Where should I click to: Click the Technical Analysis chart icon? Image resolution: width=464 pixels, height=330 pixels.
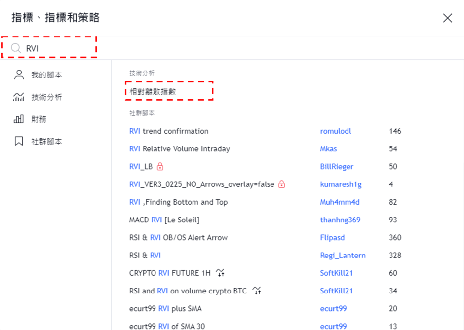(19, 97)
